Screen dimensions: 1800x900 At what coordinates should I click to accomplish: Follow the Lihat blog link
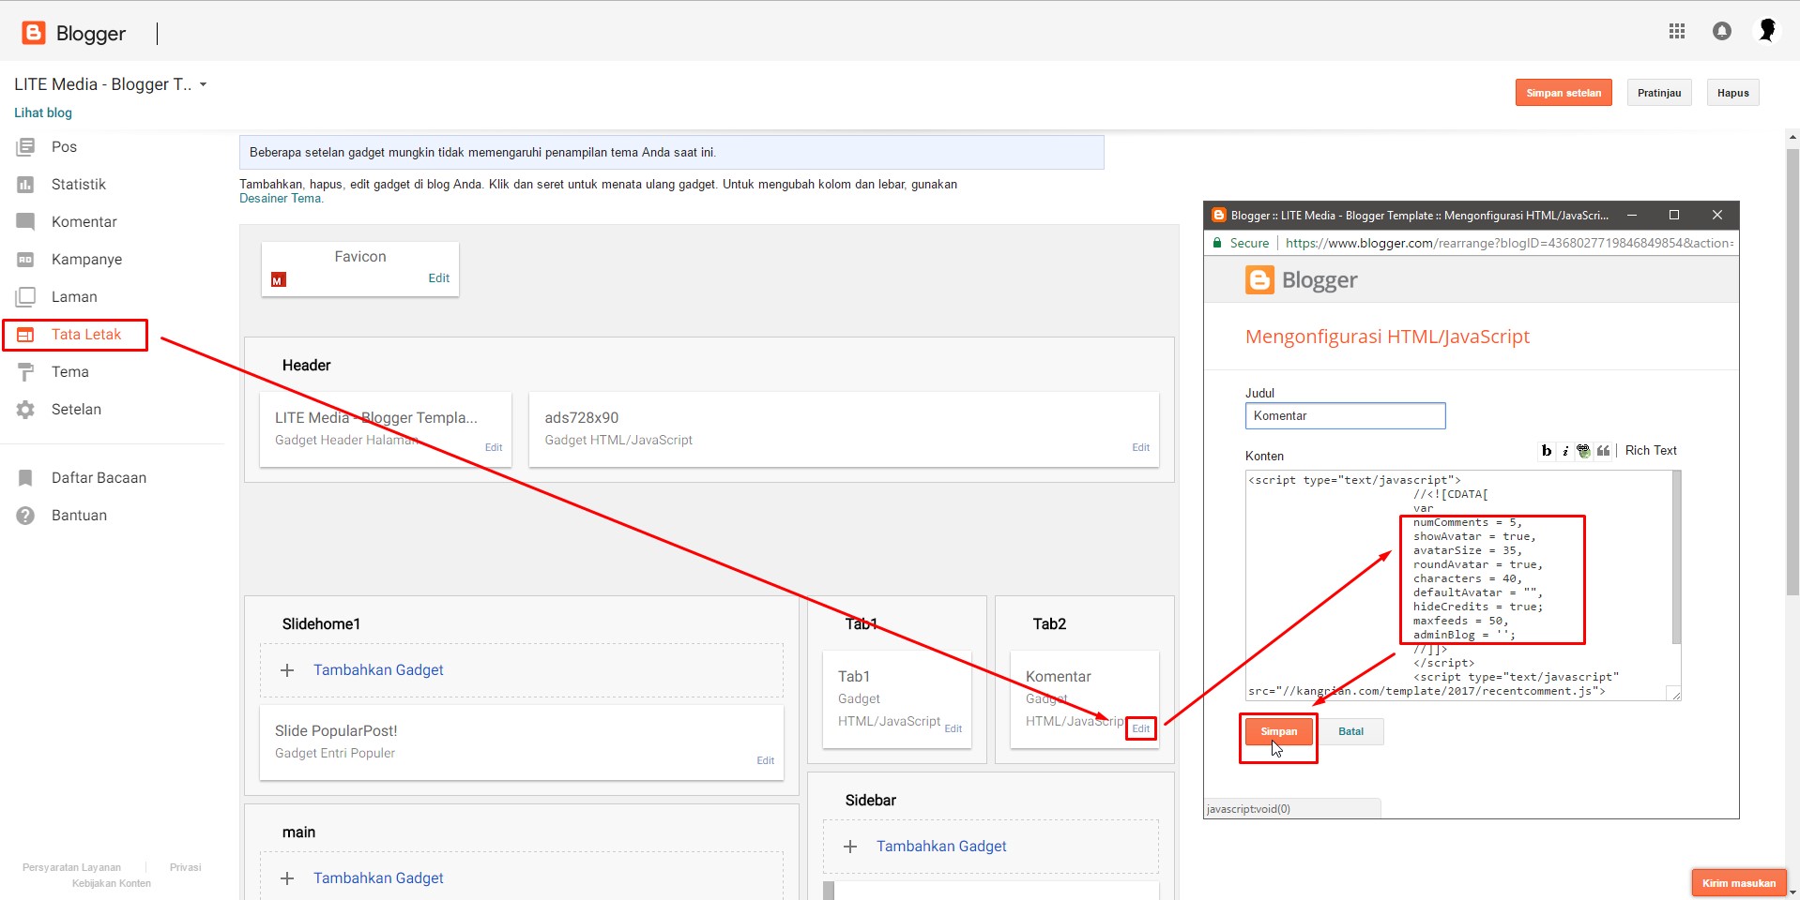click(x=43, y=112)
